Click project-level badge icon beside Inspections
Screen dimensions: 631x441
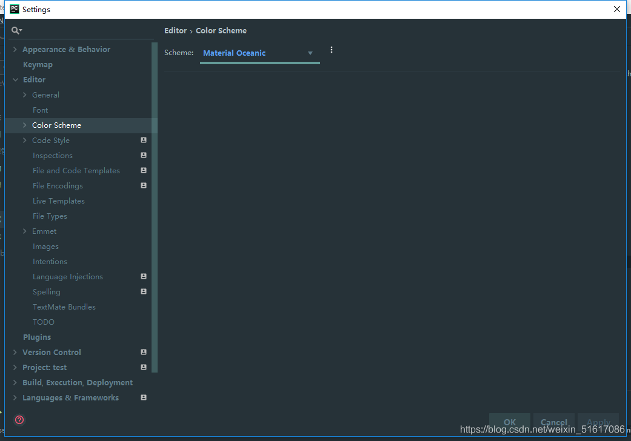click(144, 155)
